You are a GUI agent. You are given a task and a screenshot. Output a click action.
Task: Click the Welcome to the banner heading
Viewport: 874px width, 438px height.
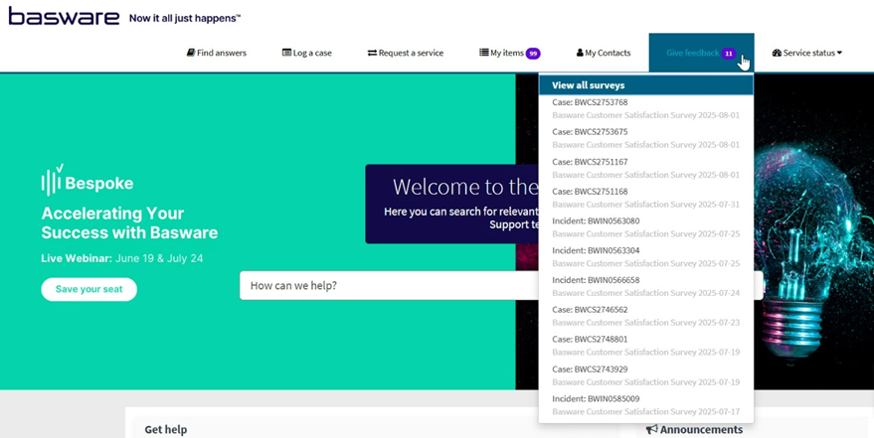pos(465,187)
